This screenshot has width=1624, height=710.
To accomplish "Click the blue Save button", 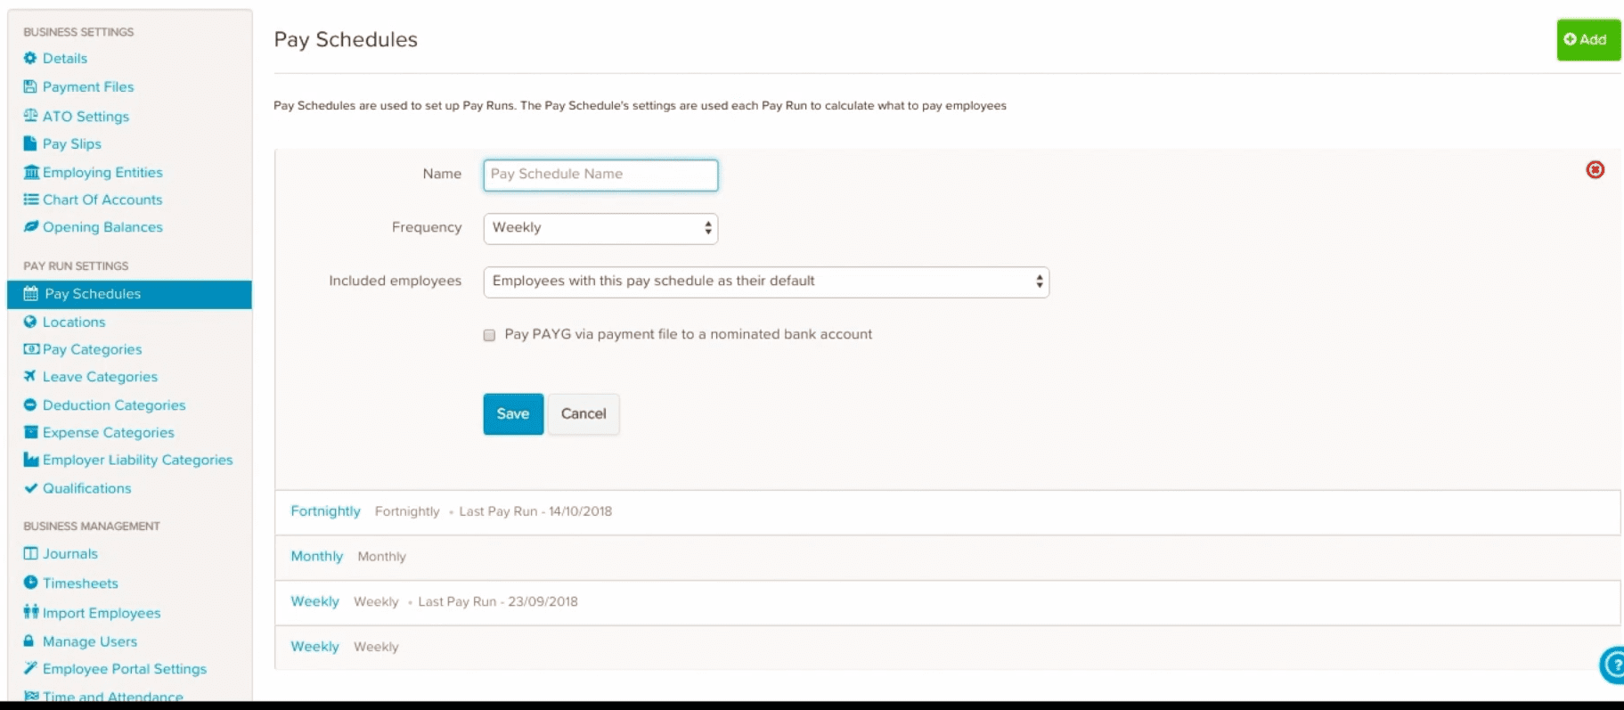I will [x=513, y=414].
